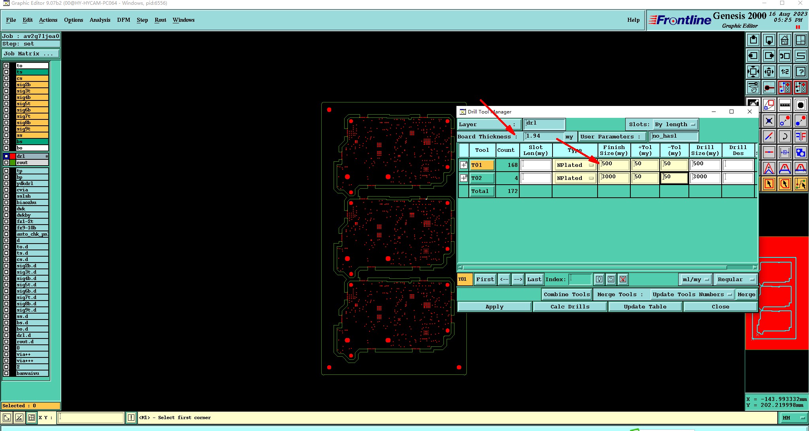The height and width of the screenshot is (431, 809).
Task: Open the Regular mode dropdown
Action: pyautogui.click(x=736, y=279)
